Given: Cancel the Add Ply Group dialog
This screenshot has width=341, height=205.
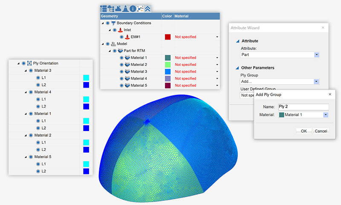Looking at the screenshot, I should [321, 131].
